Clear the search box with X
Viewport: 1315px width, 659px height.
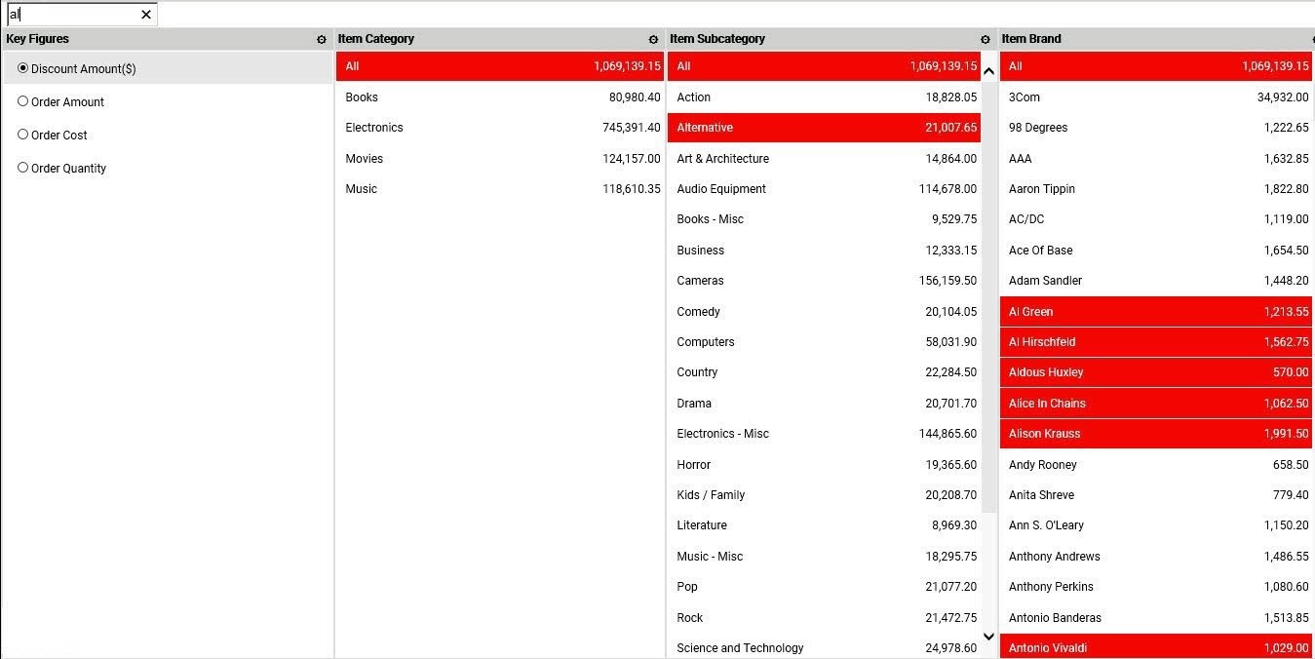146,15
